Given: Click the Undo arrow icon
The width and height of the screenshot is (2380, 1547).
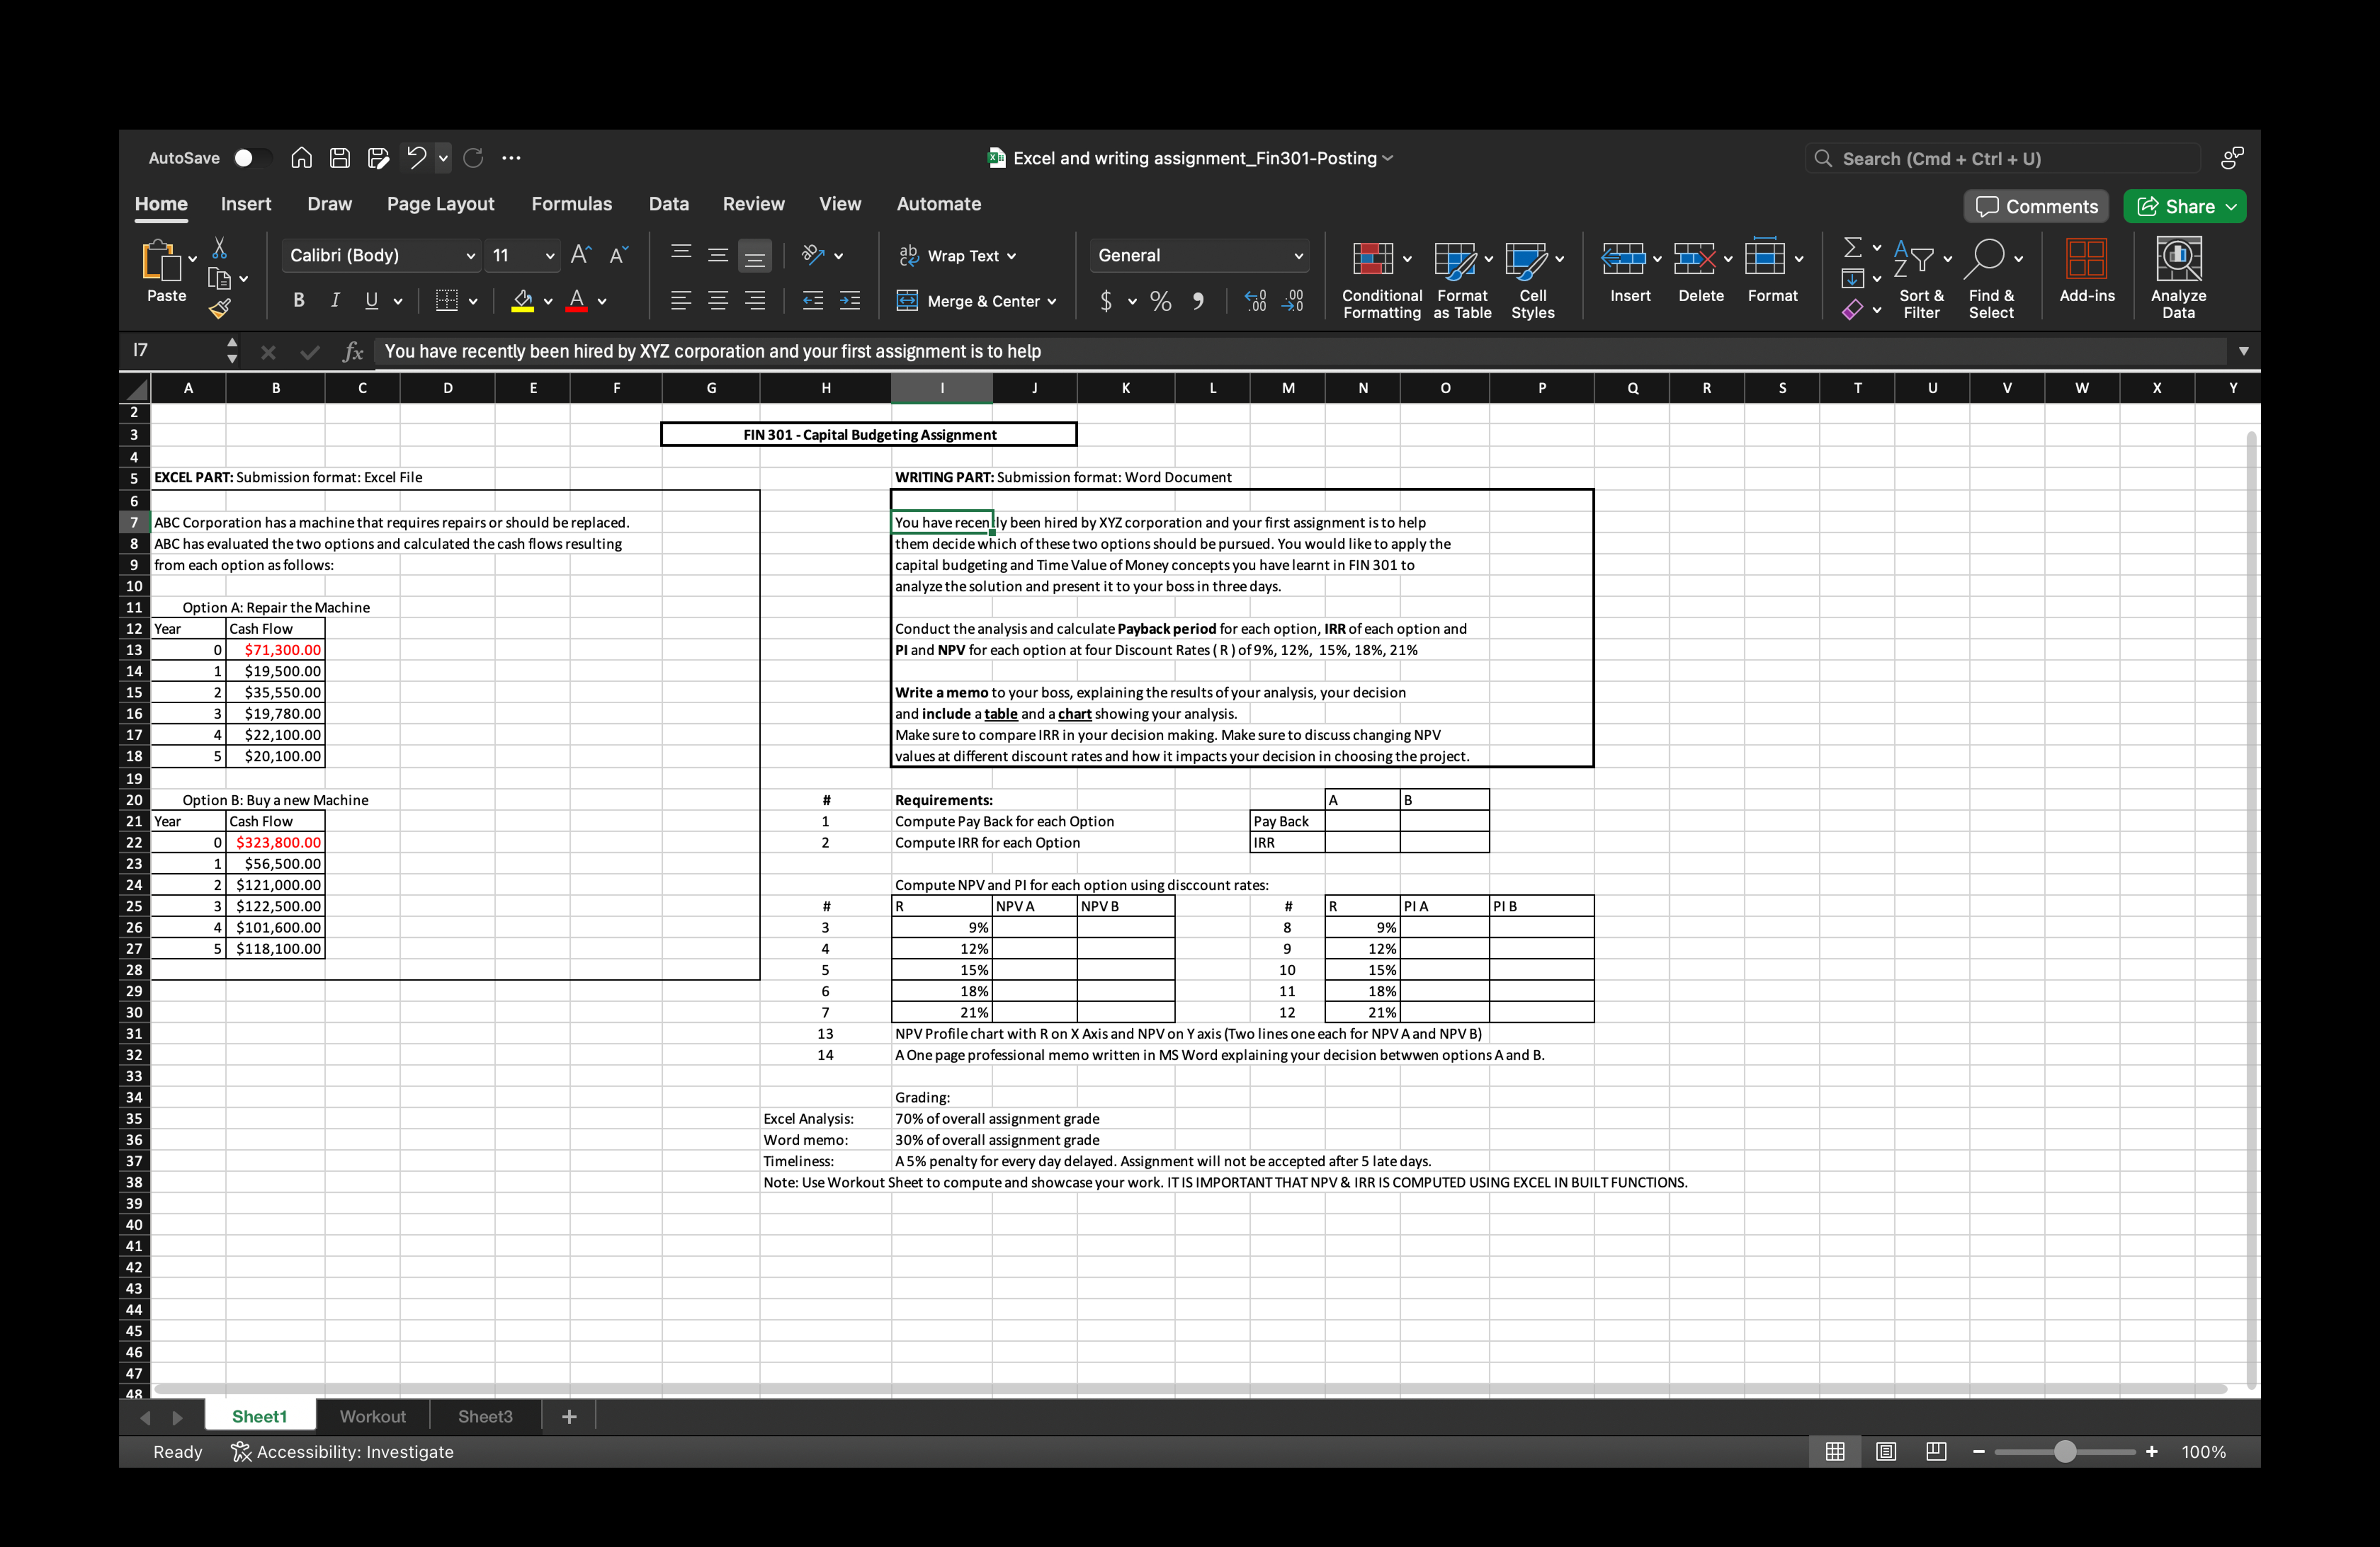Looking at the screenshot, I should (x=416, y=158).
